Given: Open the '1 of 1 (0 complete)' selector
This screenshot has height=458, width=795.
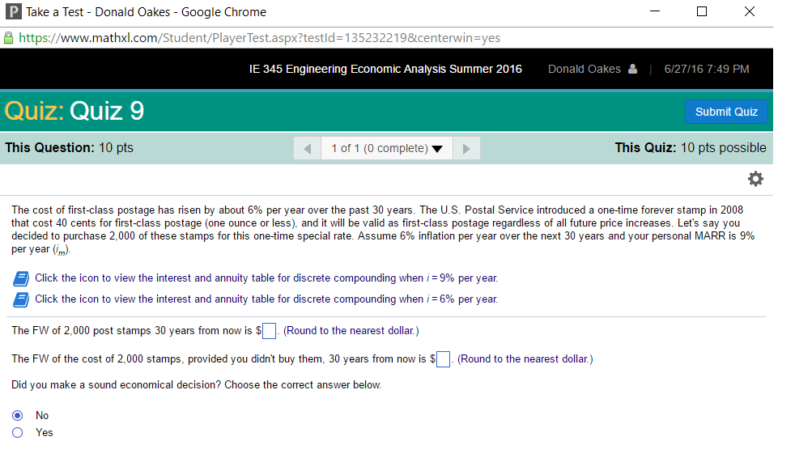Looking at the screenshot, I should [379, 148].
